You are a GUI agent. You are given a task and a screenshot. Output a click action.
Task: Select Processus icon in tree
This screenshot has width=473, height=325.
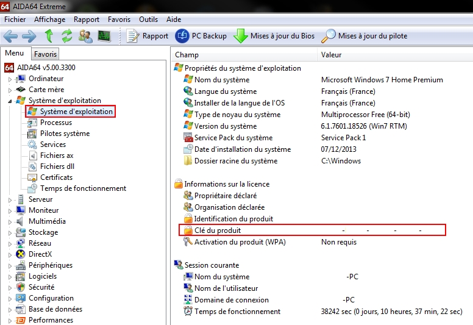(32, 123)
